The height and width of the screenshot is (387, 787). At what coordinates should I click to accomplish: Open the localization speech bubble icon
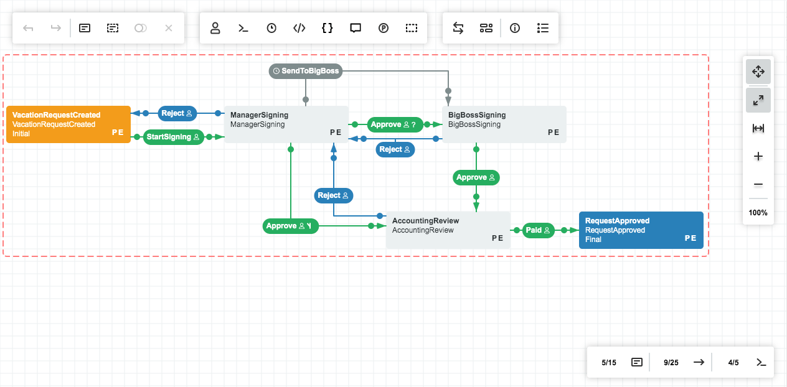(356, 28)
